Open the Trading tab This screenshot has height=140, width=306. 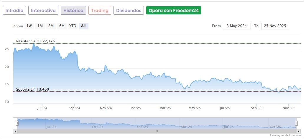coord(100,10)
